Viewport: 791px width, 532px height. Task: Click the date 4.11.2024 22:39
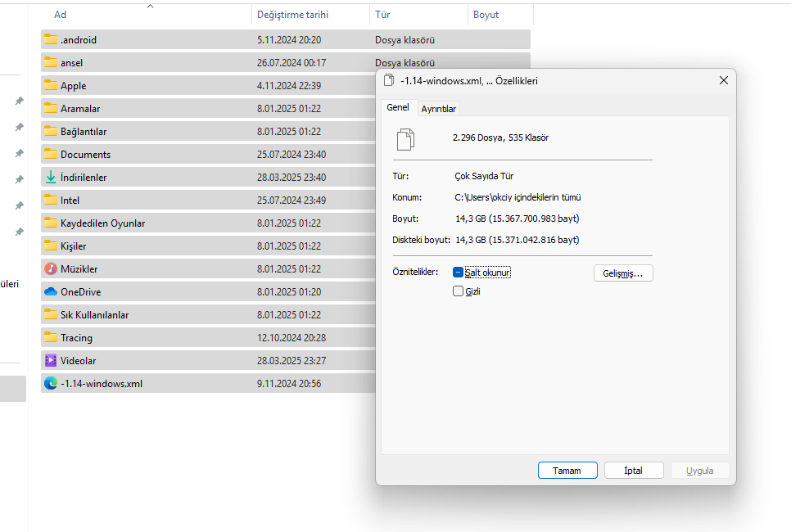pyautogui.click(x=289, y=86)
